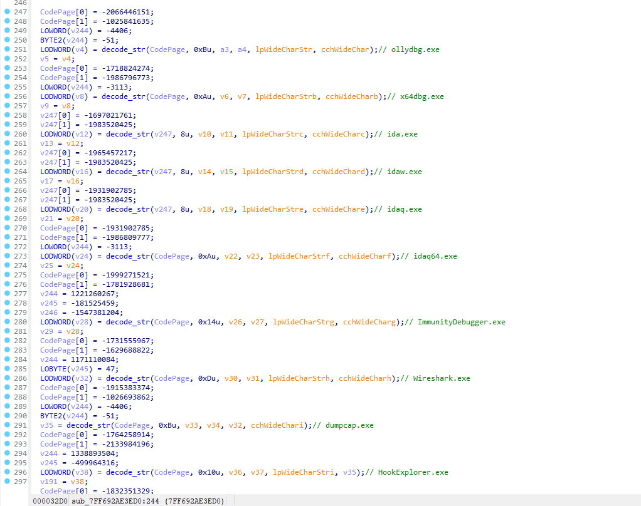Click the value -1965457217 on line 262
Viewport: 641px width, 506px height.
coord(110,153)
